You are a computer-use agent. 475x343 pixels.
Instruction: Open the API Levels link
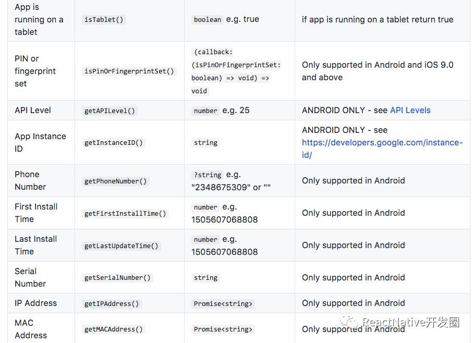point(410,111)
